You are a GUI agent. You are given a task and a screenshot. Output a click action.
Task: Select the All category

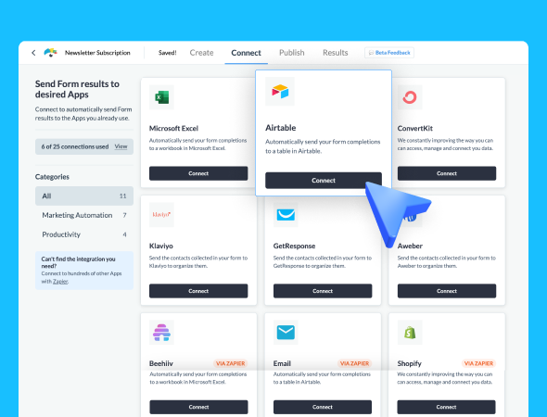(x=84, y=196)
